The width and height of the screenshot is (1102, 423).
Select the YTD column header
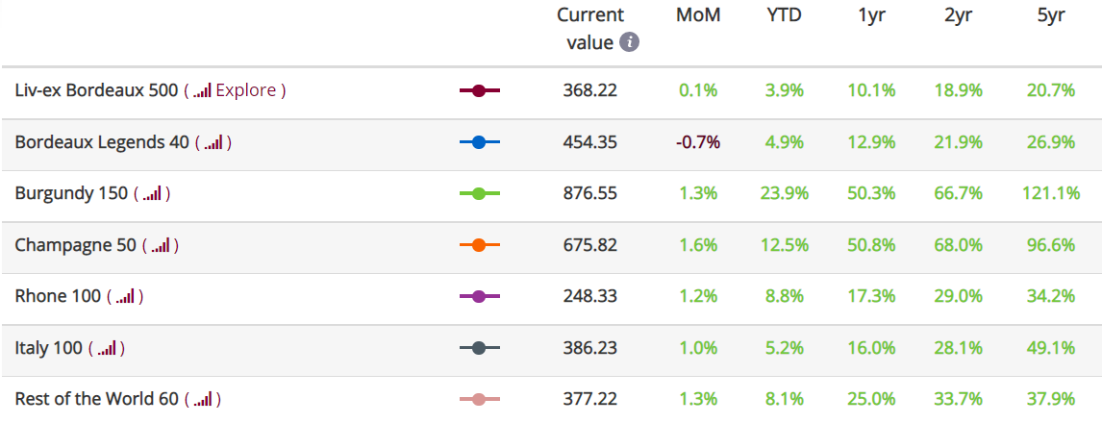click(784, 15)
